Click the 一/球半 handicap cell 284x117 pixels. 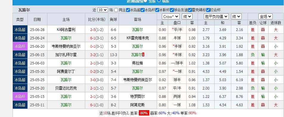177,63
